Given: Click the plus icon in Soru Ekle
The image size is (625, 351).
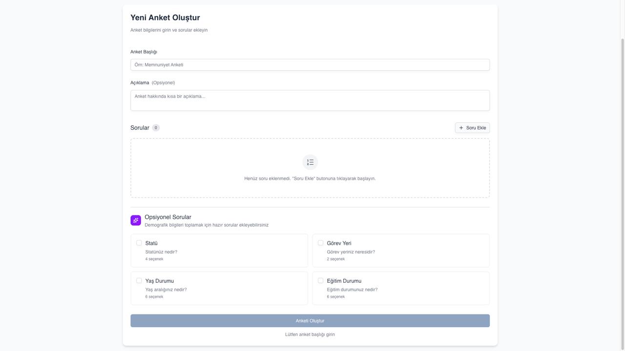Looking at the screenshot, I should coord(461,128).
